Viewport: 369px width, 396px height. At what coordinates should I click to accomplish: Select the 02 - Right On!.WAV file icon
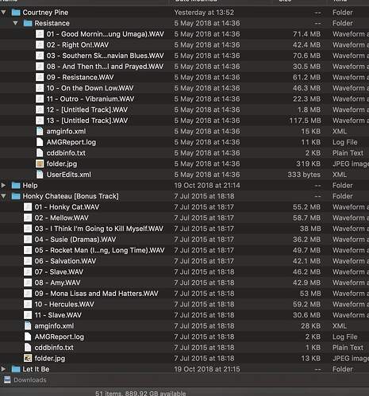click(x=40, y=44)
